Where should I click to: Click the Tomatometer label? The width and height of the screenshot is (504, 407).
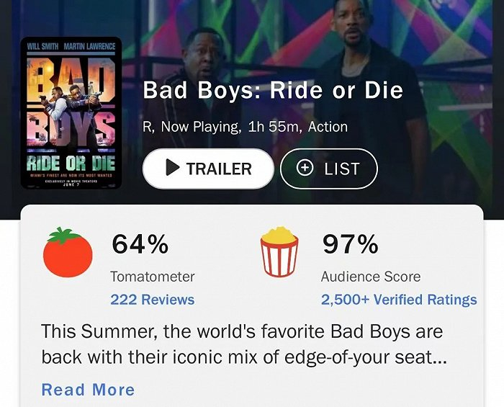(x=153, y=277)
